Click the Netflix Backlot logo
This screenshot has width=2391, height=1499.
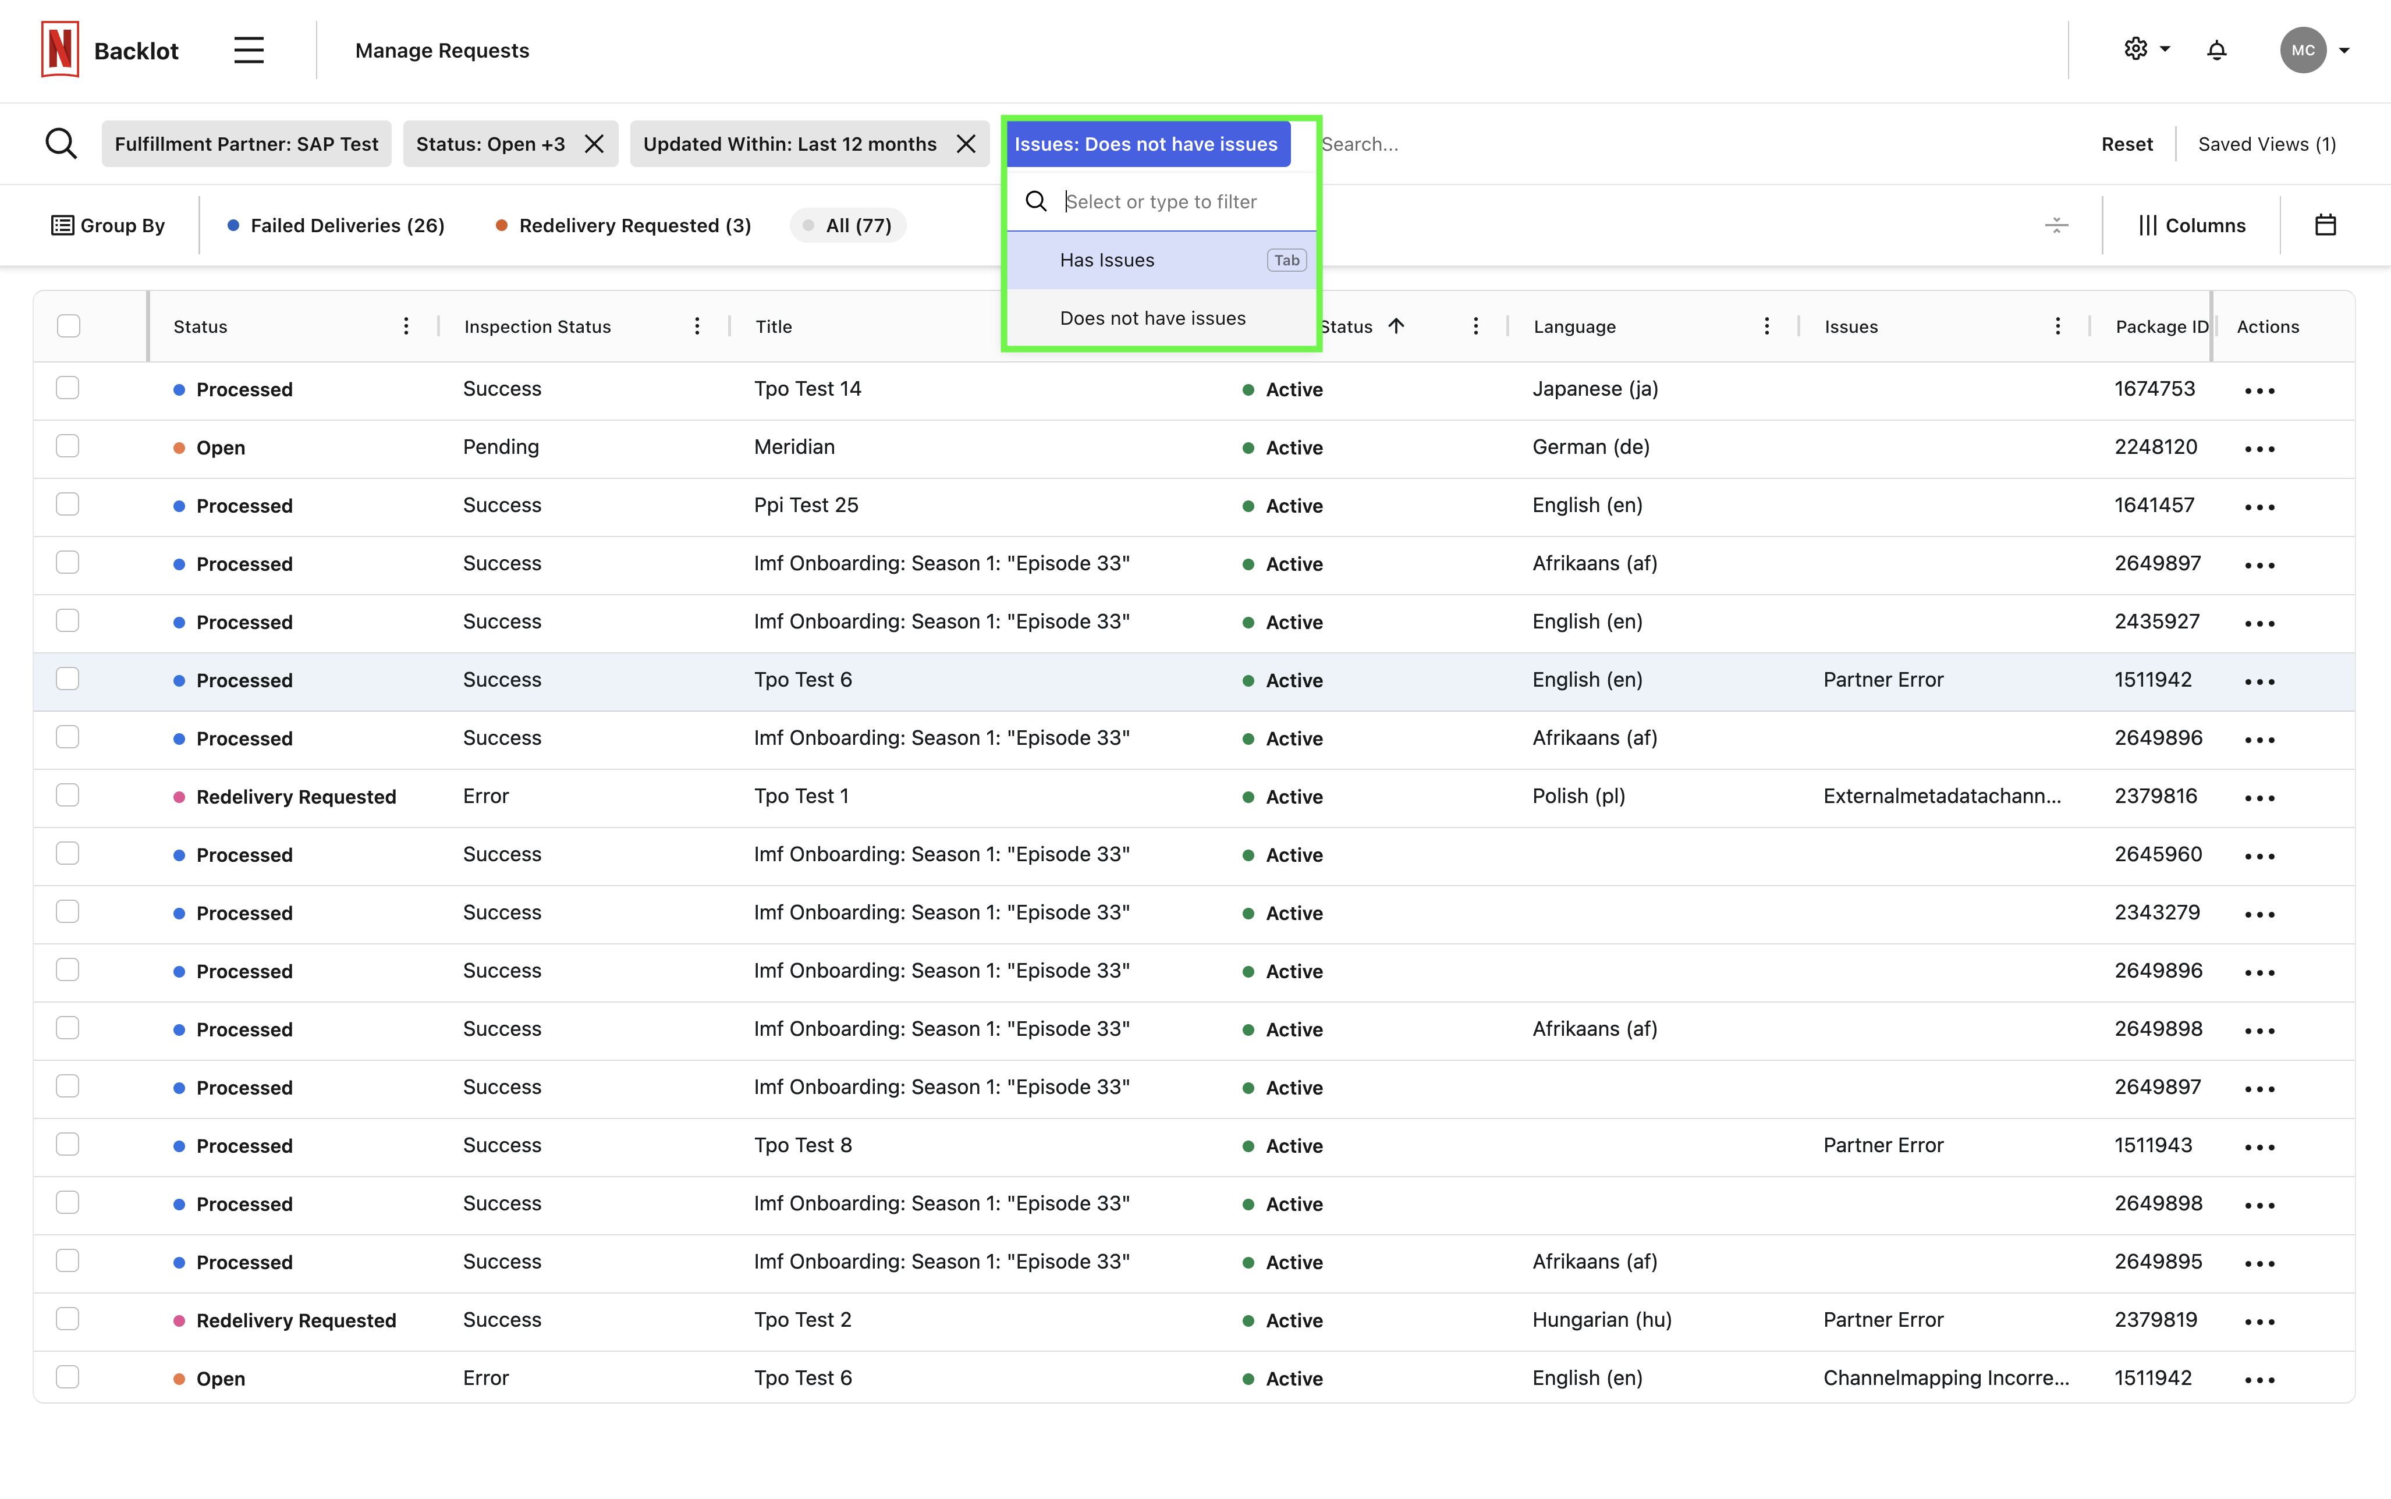61,51
